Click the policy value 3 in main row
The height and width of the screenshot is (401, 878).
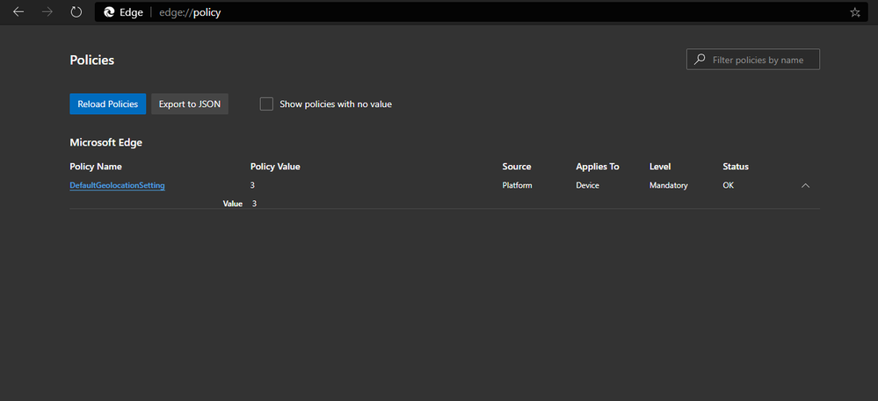click(252, 185)
